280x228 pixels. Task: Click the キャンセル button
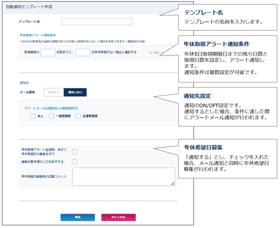pos(118,217)
